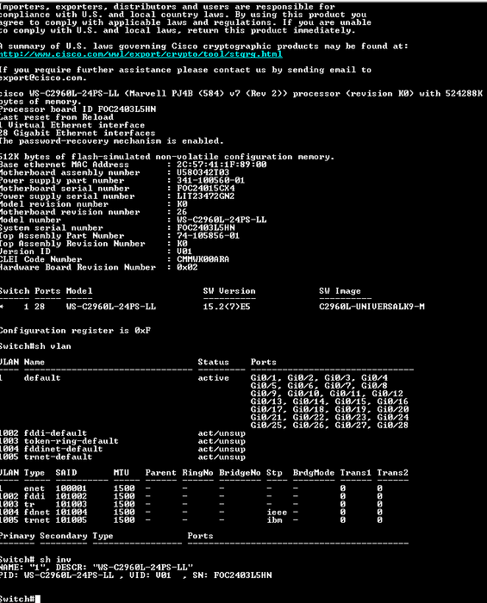Click the Switch# sh inv command line

tap(35, 560)
